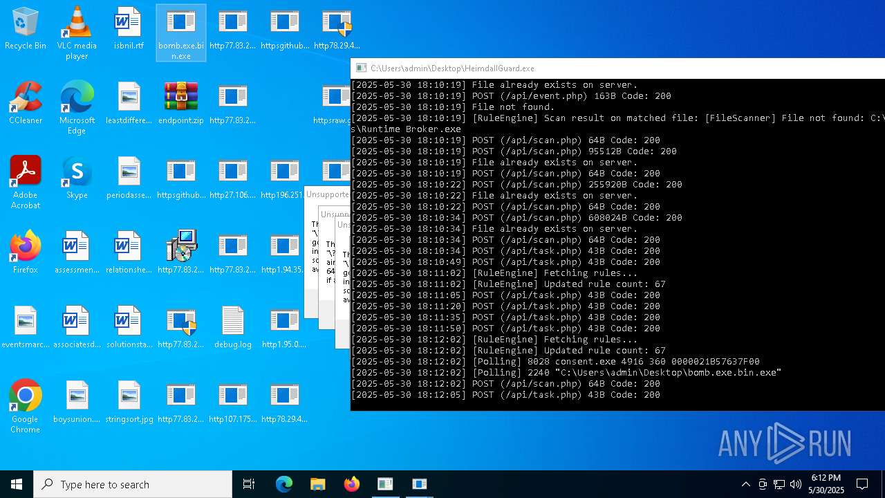The height and width of the screenshot is (498, 885).
Task: Click the '608024B Code: 200' log line
Action: click(516, 218)
